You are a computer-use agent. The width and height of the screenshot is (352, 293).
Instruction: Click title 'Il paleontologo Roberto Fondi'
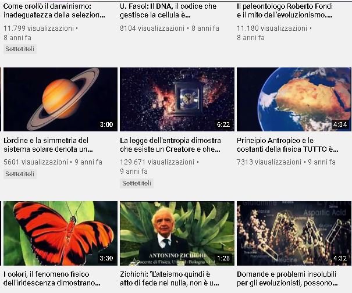285,10
